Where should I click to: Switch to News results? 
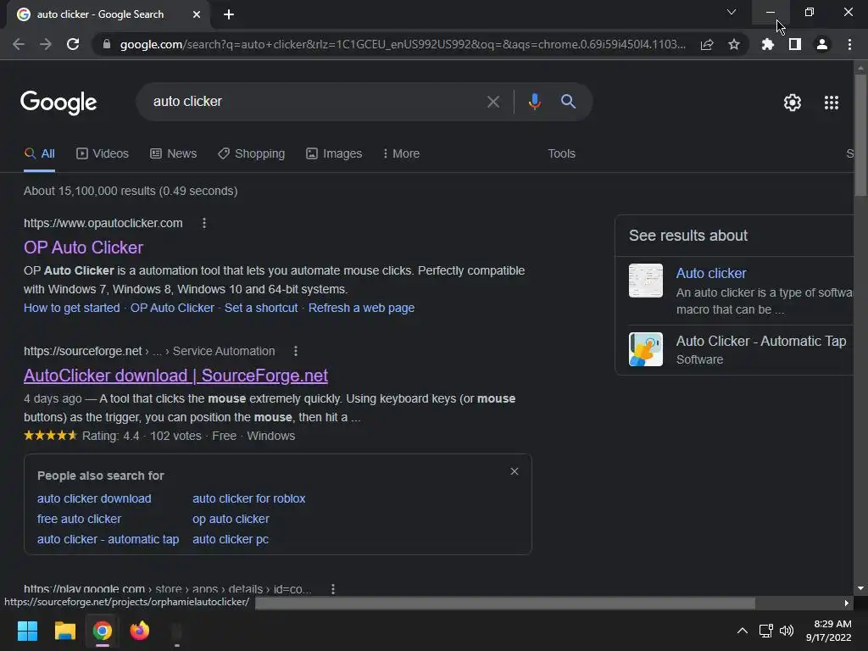pyautogui.click(x=173, y=154)
